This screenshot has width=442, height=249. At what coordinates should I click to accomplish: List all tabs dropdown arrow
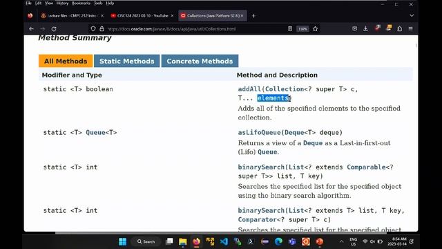click(412, 16)
